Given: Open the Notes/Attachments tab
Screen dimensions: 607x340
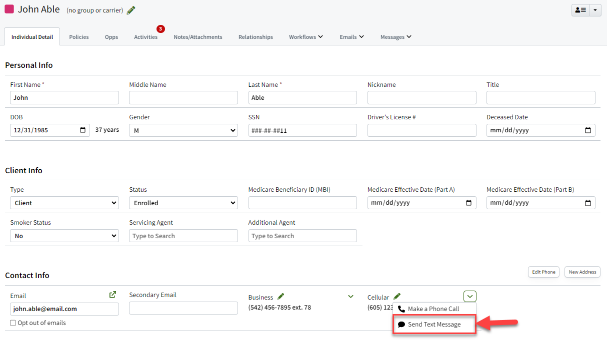Looking at the screenshot, I should [198, 37].
